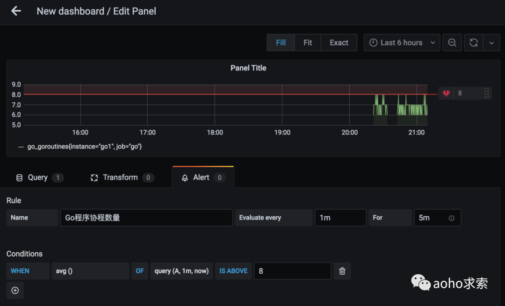
Task: Open the avg () reducer dropdown
Action: [x=90, y=271]
